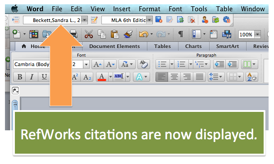Viewport: 274px width, 164px height.
Task: Open the Apple menu
Action: coord(15,9)
